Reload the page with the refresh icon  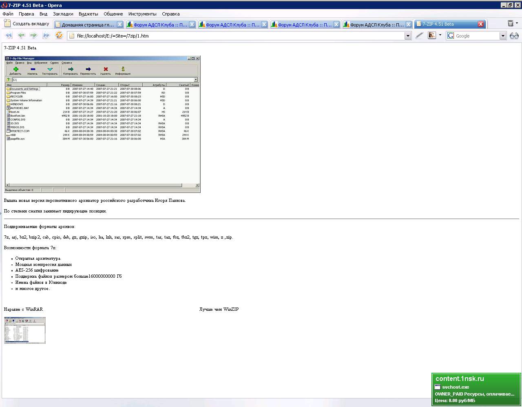pyautogui.click(x=59, y=35)
